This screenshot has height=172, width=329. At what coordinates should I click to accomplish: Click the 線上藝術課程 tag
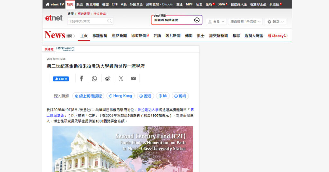(88, 96)
